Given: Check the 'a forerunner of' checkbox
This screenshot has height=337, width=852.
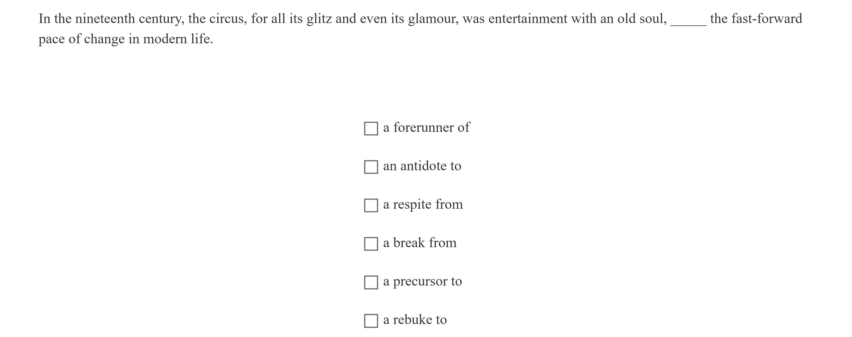Looking at the screenshot, I should click(x=371, y=129).
